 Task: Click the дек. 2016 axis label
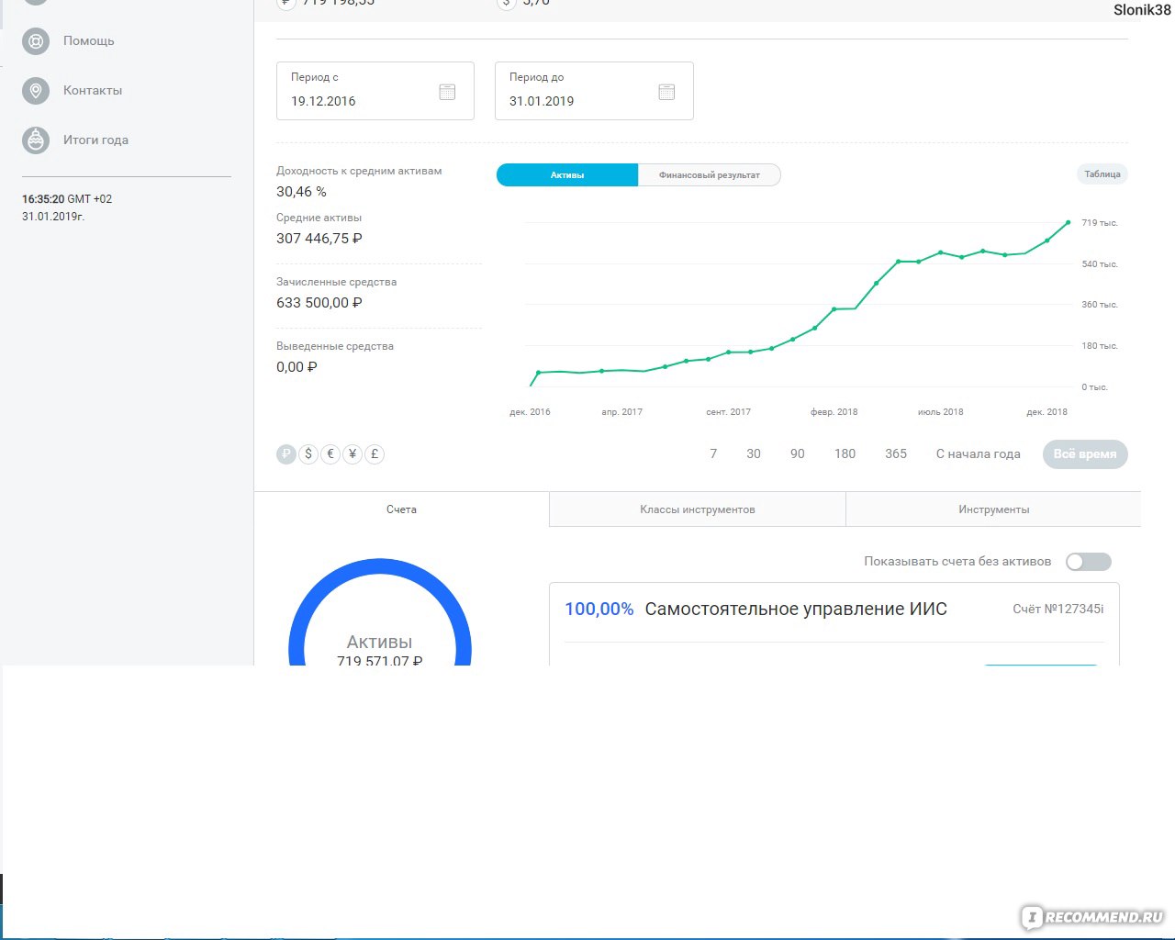coord(530,412)
